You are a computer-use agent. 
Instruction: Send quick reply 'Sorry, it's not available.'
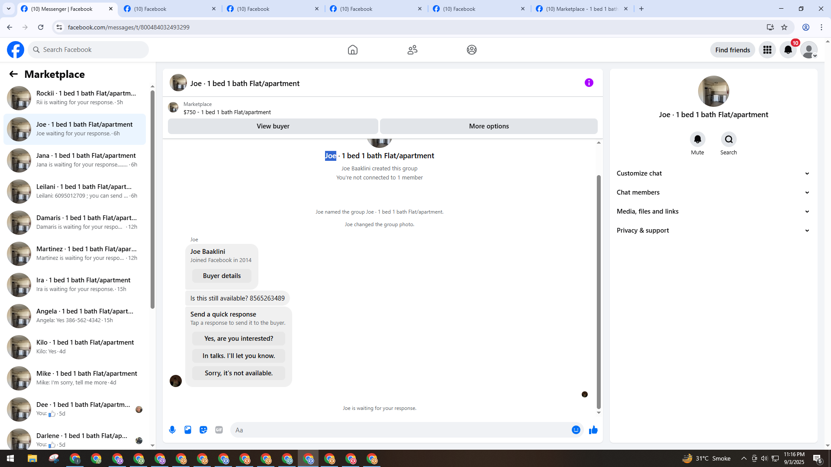click(239, 373)
